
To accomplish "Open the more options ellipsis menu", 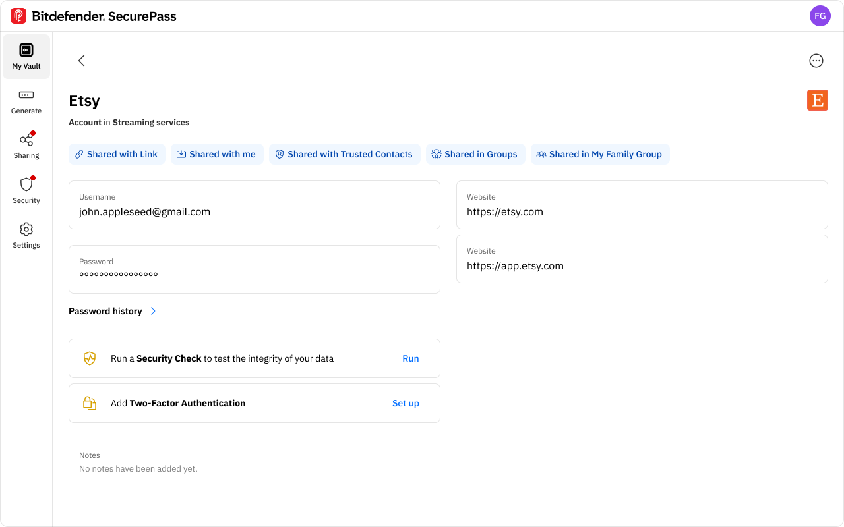I will click(816, 61).
